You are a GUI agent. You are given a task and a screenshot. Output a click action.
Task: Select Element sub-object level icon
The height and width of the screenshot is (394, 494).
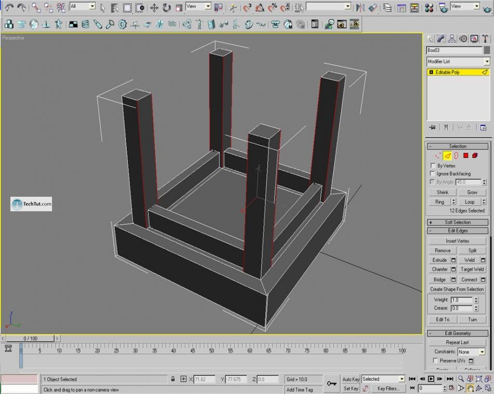pyautogui.click(x=475, y=156)
